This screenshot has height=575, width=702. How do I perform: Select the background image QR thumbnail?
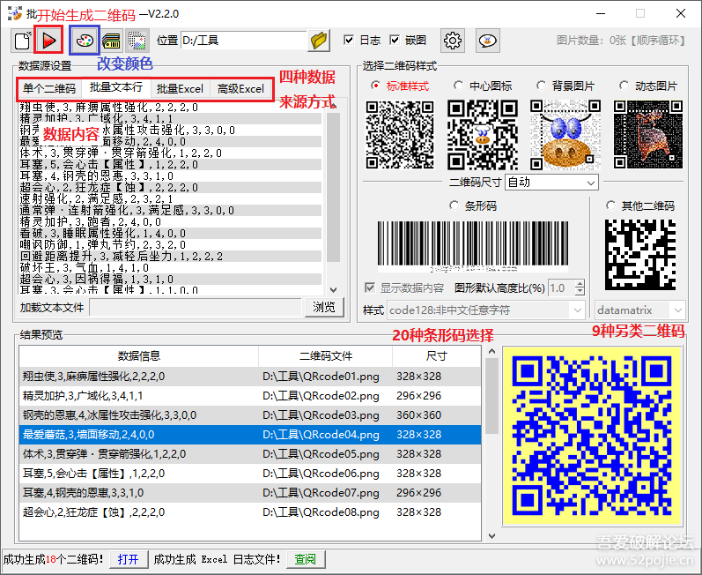565,134
